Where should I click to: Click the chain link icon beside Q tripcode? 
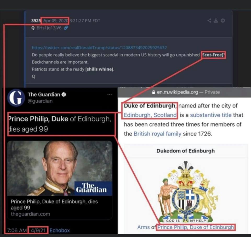coord(66,28)
